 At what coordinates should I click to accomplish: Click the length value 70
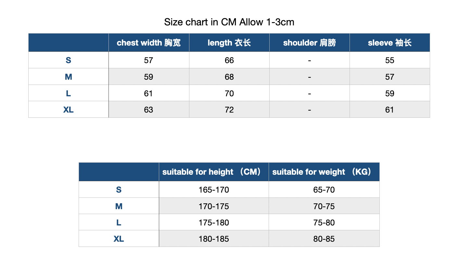[229, 93]
